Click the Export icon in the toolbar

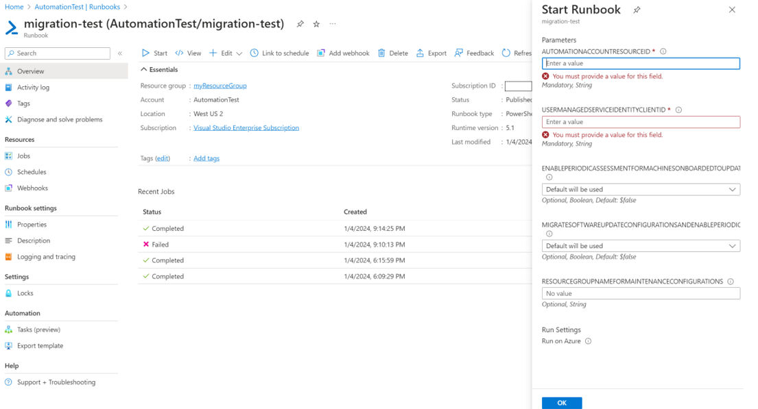tap(420, 53)
